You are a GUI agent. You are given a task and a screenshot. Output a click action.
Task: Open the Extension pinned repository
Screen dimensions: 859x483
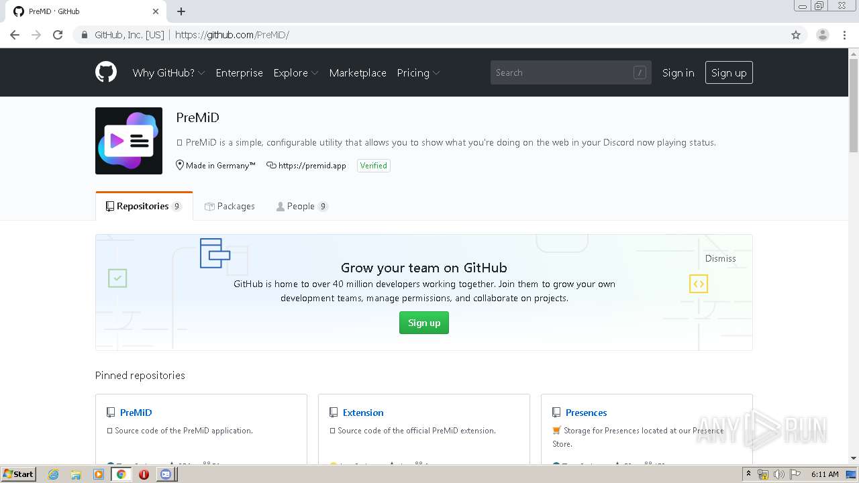click(x=363, y=413)
